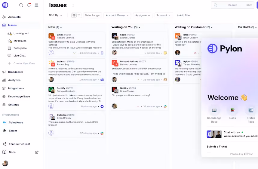Open Status Page in the Pylon widget
This screenshot has height=169, width=258.
click(251, 115)
